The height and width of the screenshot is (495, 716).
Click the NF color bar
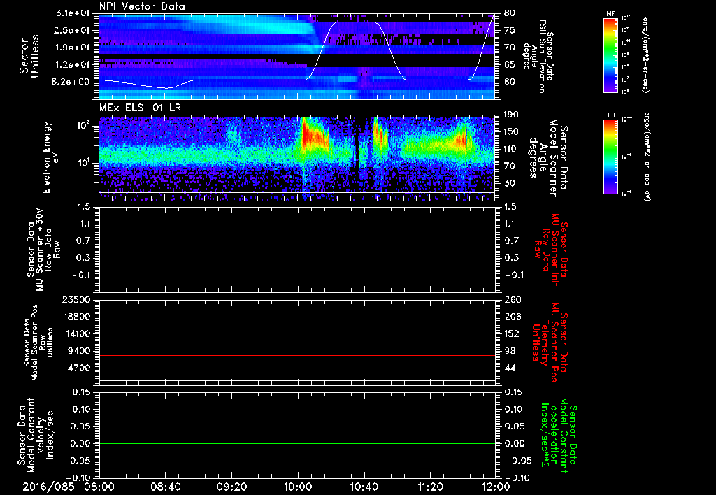coord(611,55)
